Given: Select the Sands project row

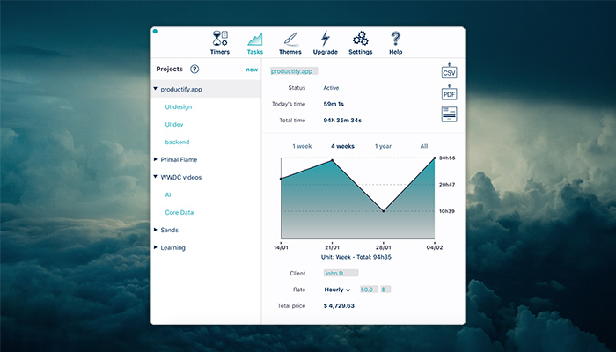Looking at the screenshot, I should (206, 230).
